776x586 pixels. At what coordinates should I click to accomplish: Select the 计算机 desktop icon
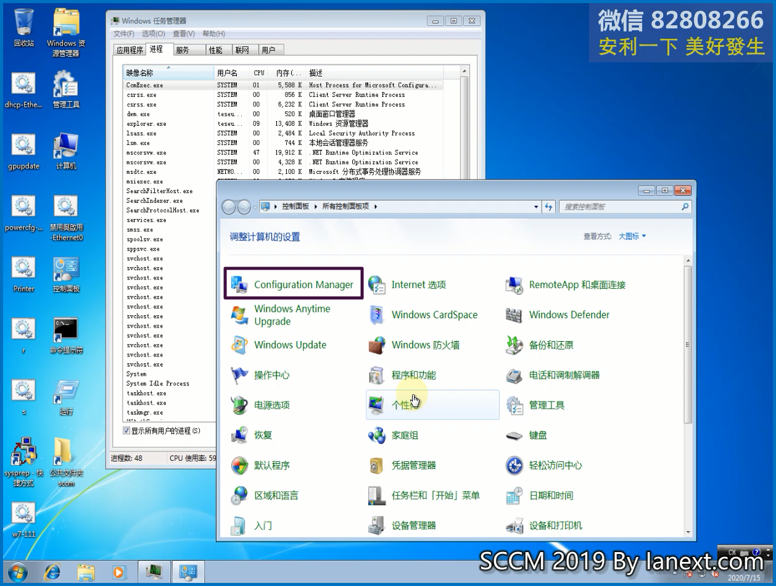(x=66, y=152)
